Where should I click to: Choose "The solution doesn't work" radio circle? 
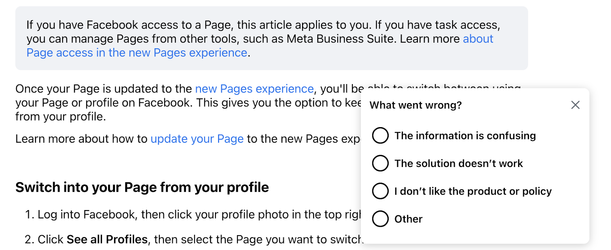(x=380, y=163)
